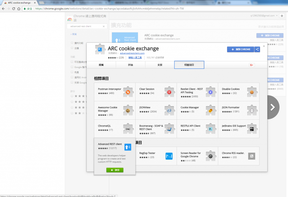This screenshot has width=288, height=197.
Task: Click the Cookie Manager extension icon
Action: tap(210, 110)
